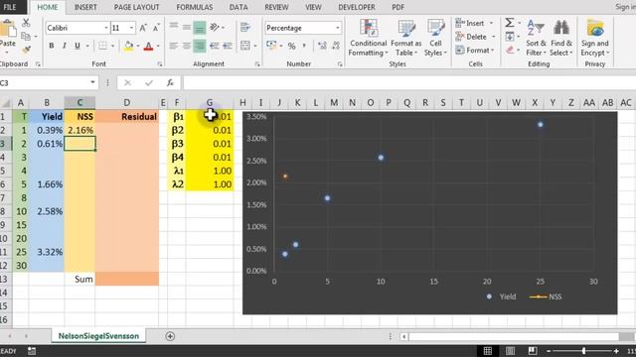This screenshot has height=357, width=636.
Task: Click the Format cells button
Action: coord(475,51)
